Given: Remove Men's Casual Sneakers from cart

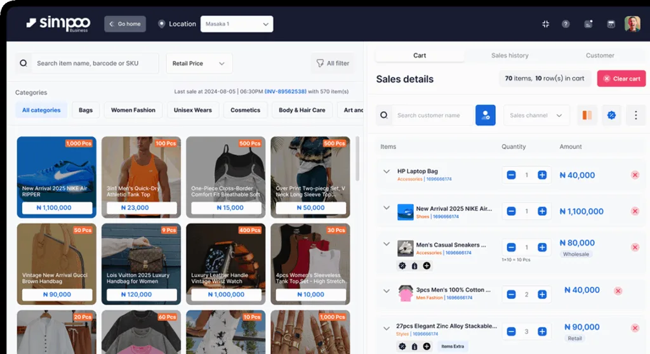Looking at the screenshot, I should pos(635,247).
